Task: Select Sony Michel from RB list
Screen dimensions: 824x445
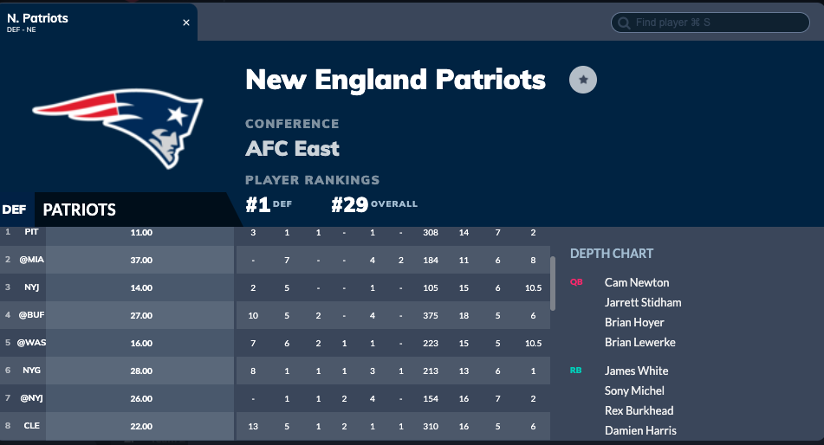Action: [634, 390]
